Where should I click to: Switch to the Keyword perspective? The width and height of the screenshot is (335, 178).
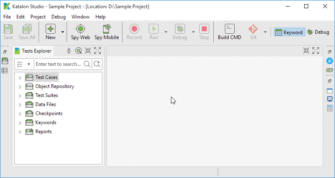point(289,32)
